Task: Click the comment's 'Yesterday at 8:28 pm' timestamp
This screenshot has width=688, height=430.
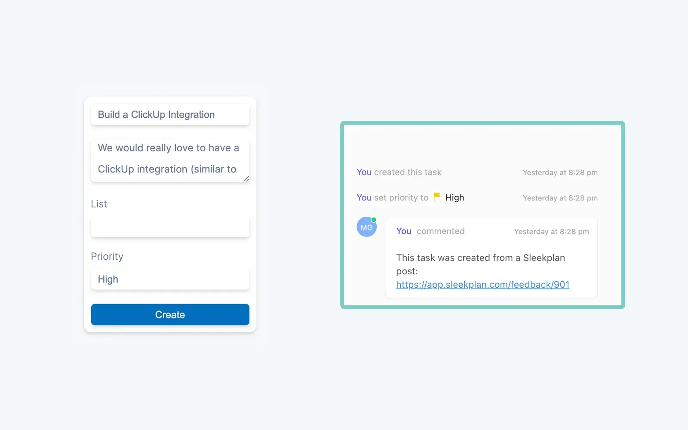Action: click(x=551, y=231)
